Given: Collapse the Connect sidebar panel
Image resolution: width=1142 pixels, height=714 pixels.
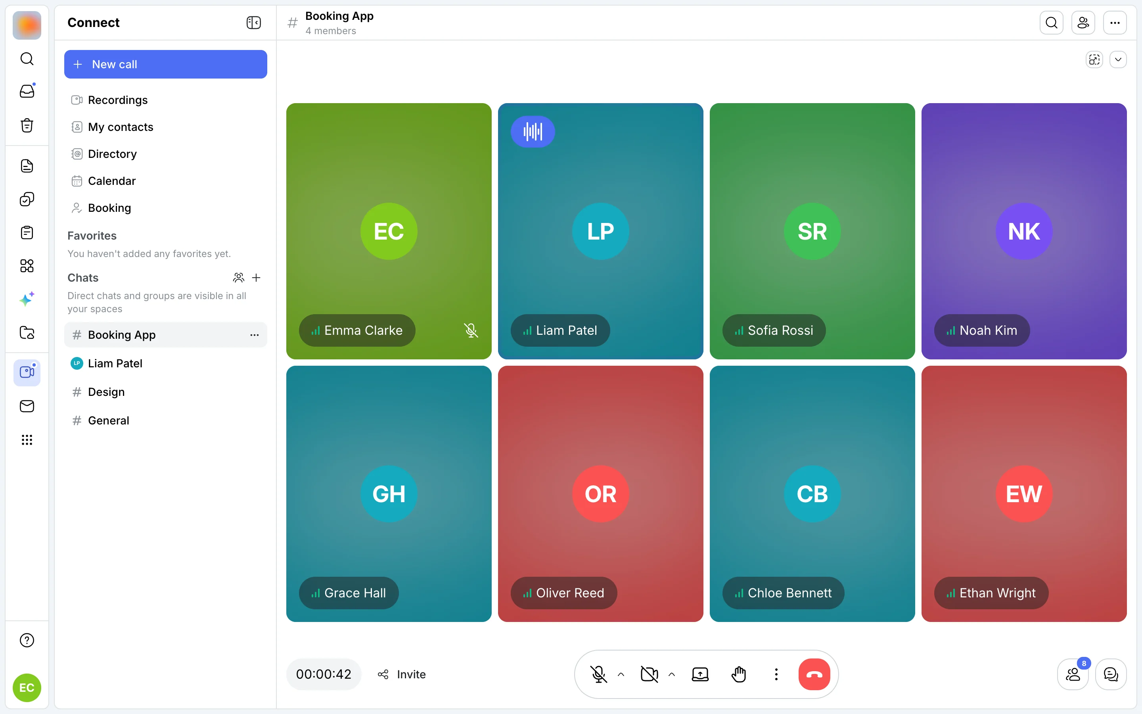Looking at the screenshot, I should coord(254,23).
